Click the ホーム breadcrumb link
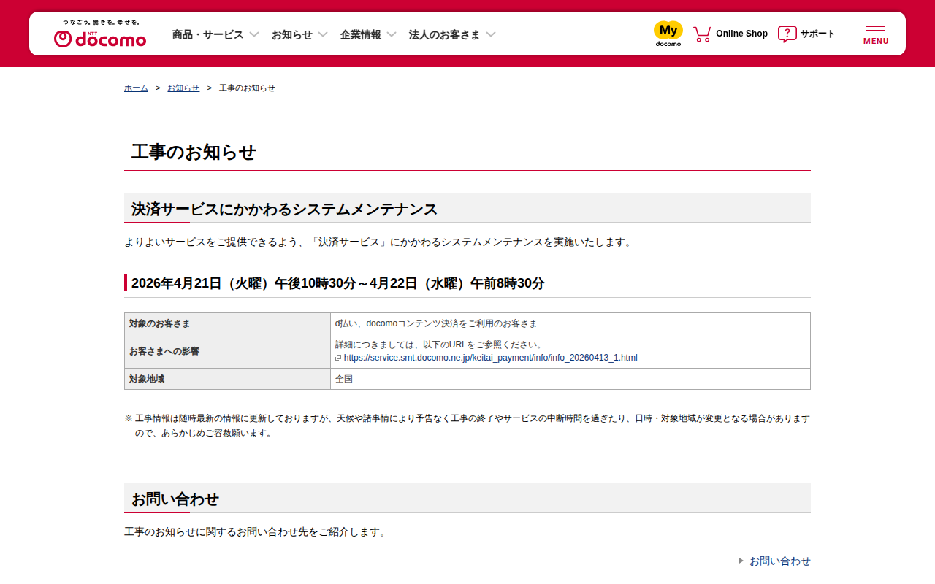The height and width of the screenshot is (584, 935). (136, 88)
